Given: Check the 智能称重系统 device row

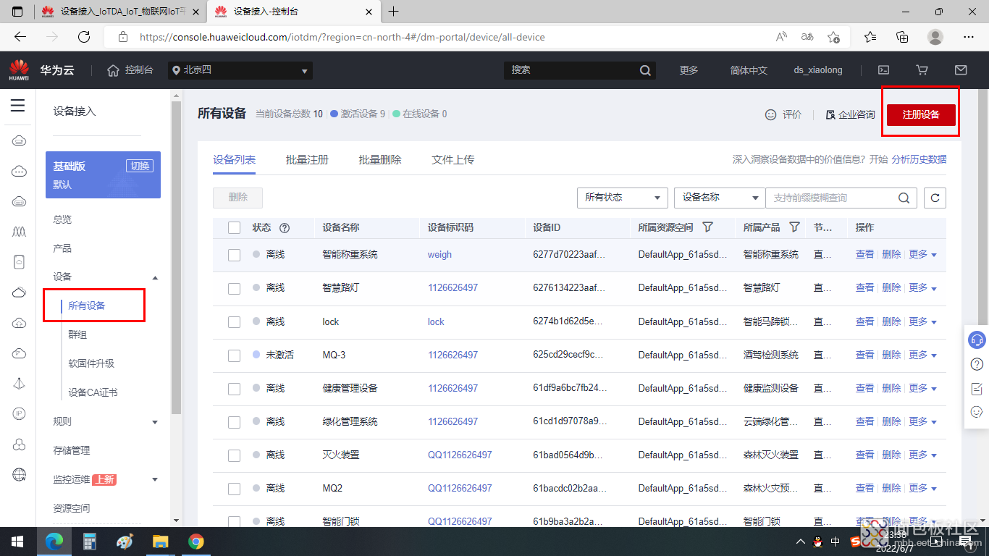Looking at the screenshot, I should tap(234, 255).
